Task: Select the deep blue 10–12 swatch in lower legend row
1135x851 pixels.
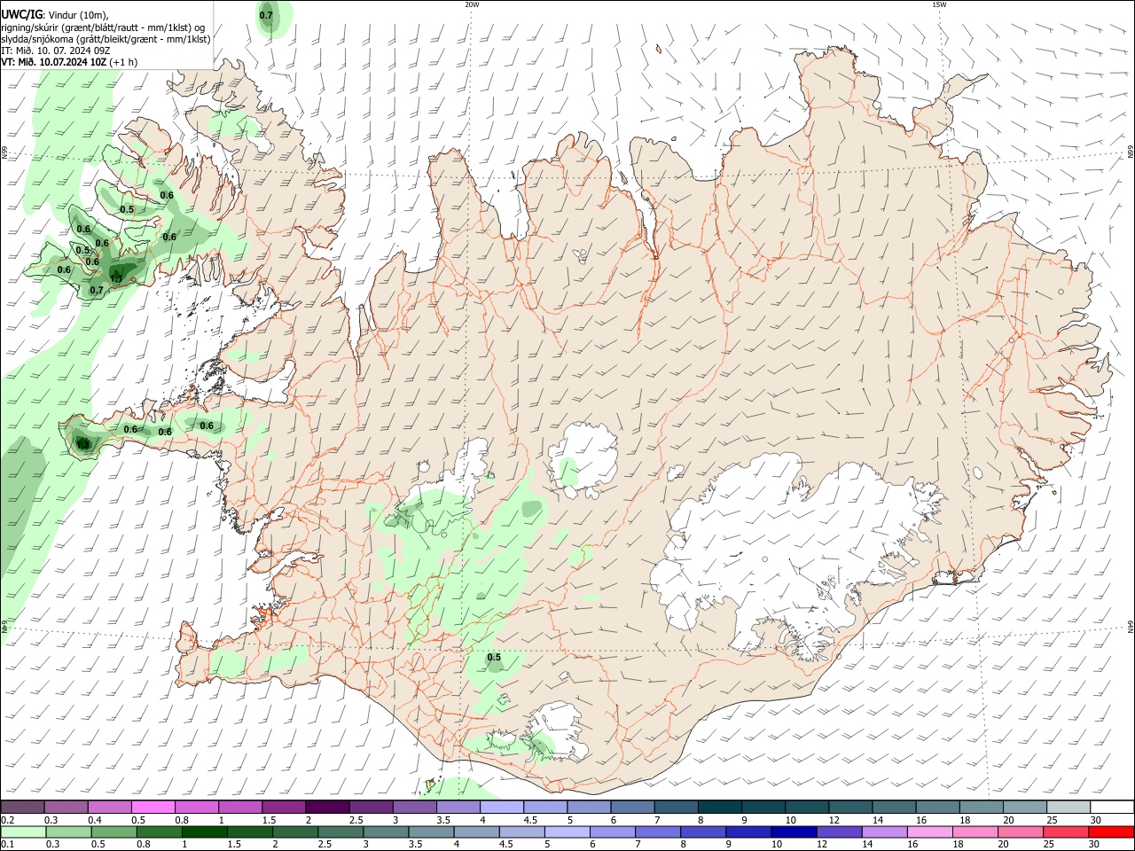Action: pos(794,831)
